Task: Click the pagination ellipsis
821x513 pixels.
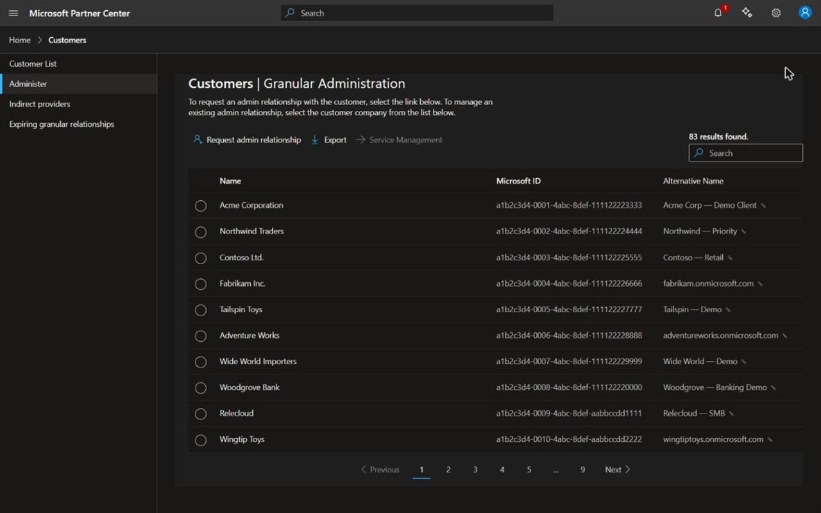Action: point(555,470)
